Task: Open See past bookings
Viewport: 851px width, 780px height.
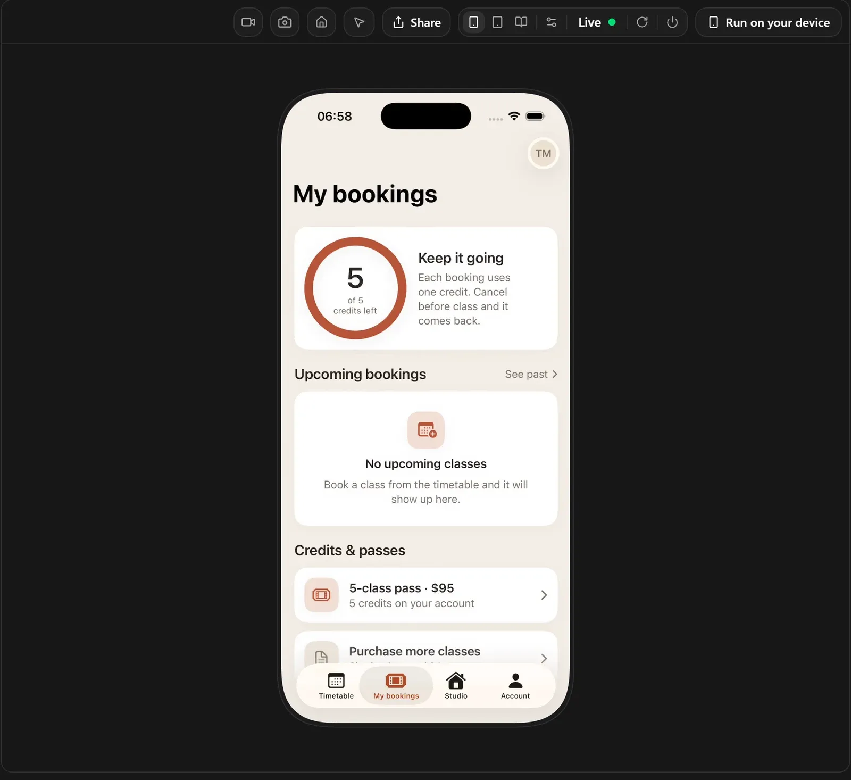Action: [531, 374]
